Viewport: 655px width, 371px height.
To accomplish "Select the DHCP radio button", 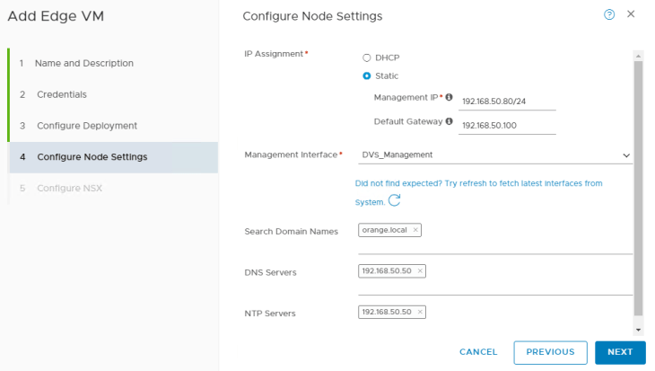I will click(x=366, y=57).
